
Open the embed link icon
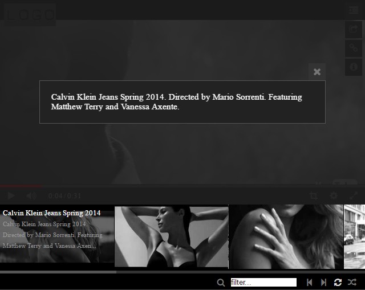(354, 48)
